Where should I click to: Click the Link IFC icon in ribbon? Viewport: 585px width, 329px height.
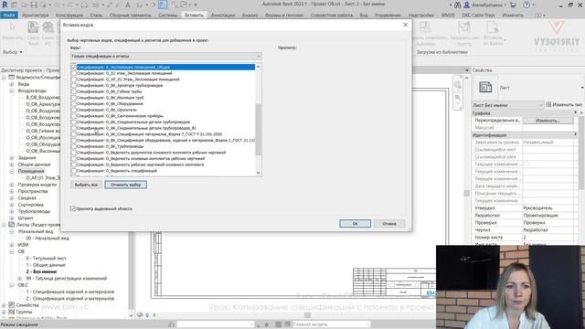pyautogui.click(x=48, y=27)
